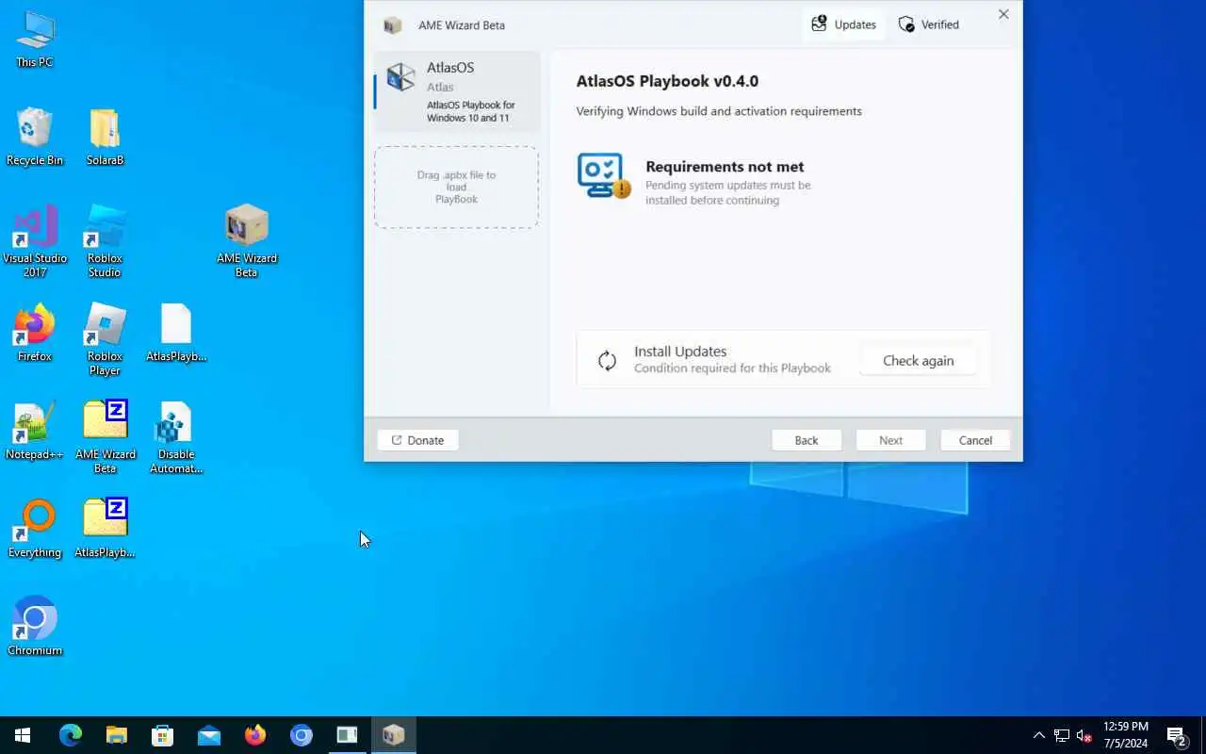Click the AtlasOS Playbook v0.4.0 heading

[667, 81]
